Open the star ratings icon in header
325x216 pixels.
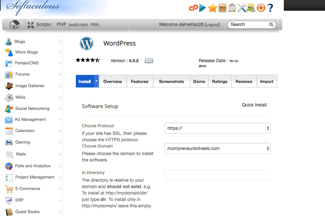click(x=212, y=8)
